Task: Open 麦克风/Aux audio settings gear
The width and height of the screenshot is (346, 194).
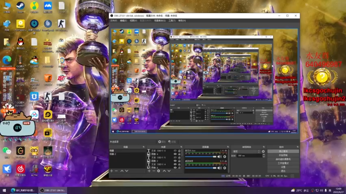Action: pyautogui.click(x=224, y=156)
